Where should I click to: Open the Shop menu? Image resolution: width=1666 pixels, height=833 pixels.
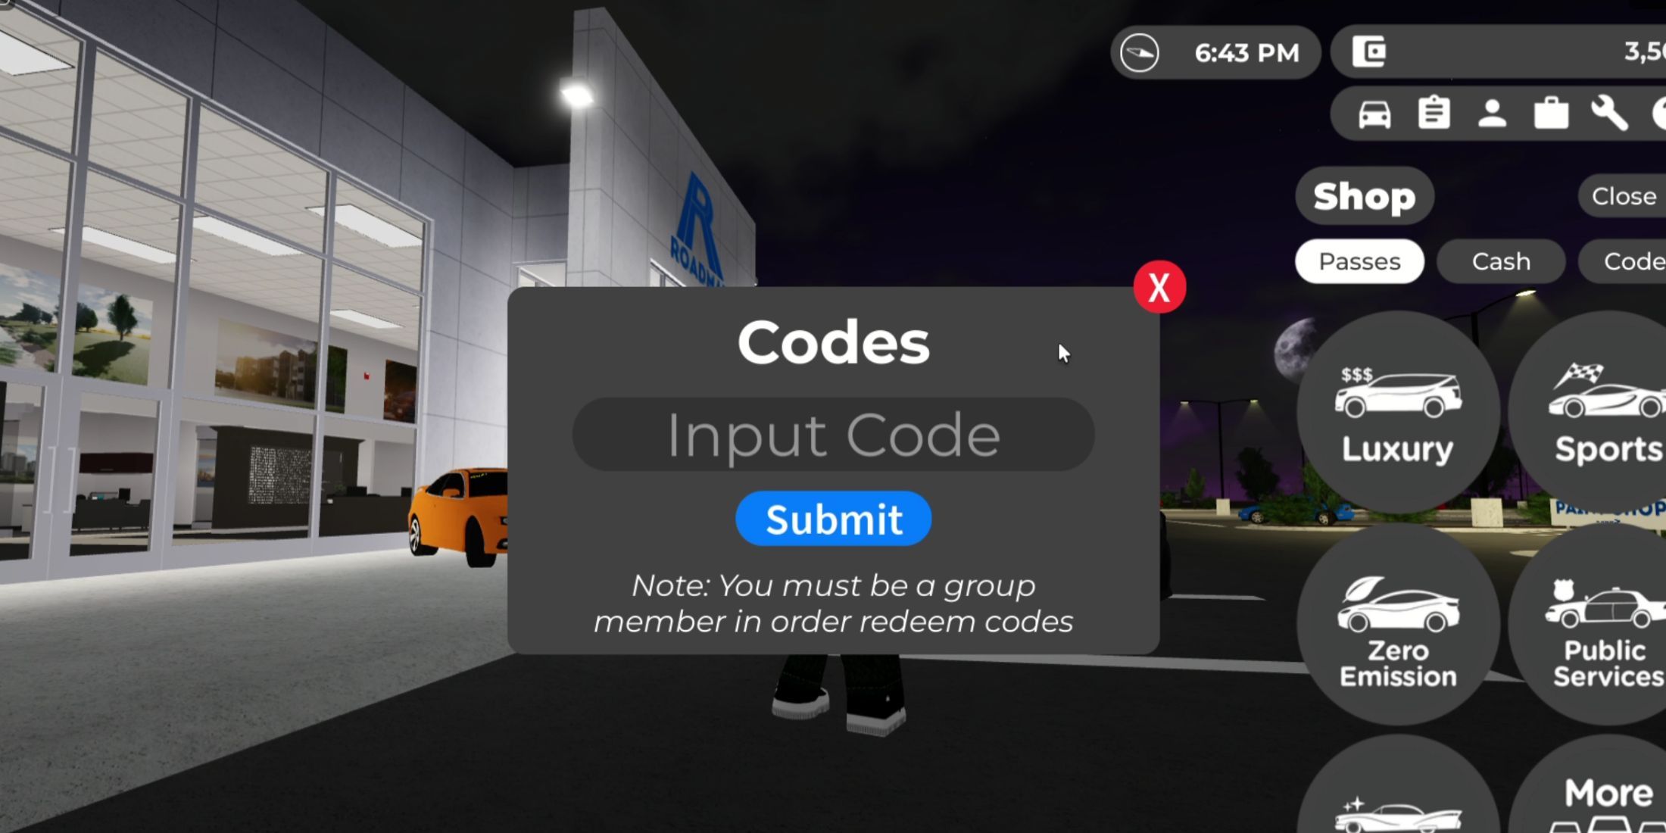[x=1363, y=197]
